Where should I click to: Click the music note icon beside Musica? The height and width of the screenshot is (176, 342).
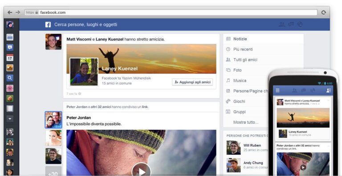[228, 81]
